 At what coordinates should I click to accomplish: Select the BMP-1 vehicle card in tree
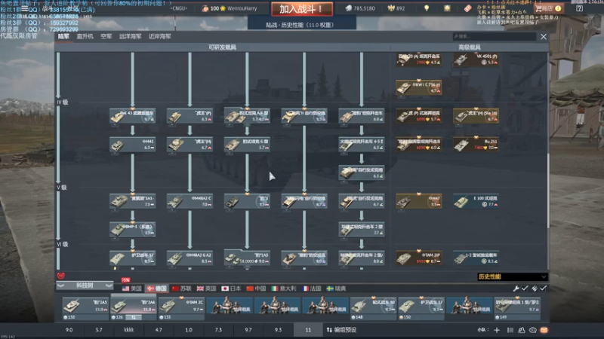tap(133, 230)
